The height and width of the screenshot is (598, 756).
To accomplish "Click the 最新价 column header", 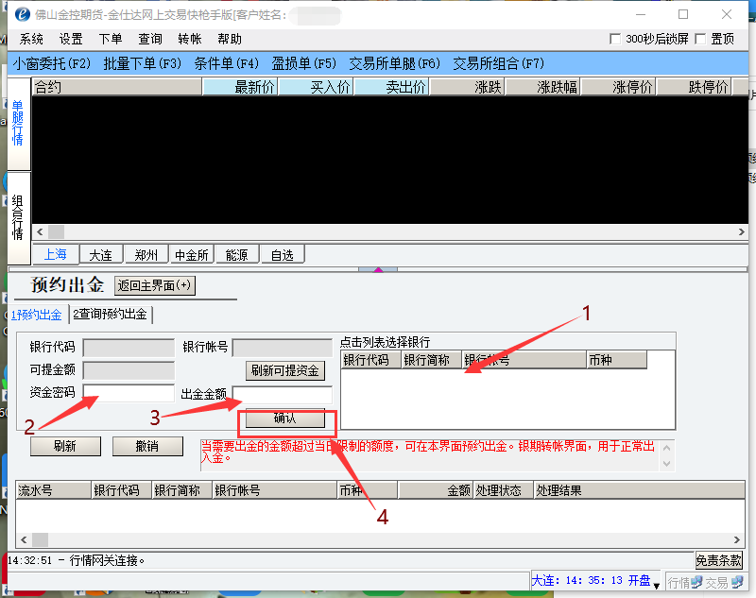I will point(240,87).
